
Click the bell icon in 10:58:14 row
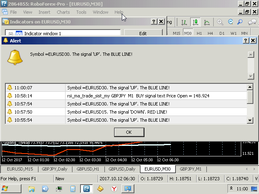coord(10,95)
